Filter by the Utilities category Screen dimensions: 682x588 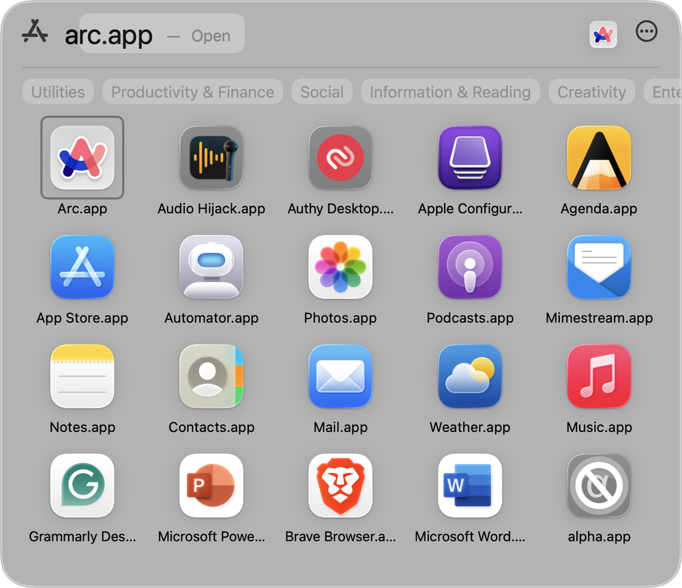[x=58, y=92]
